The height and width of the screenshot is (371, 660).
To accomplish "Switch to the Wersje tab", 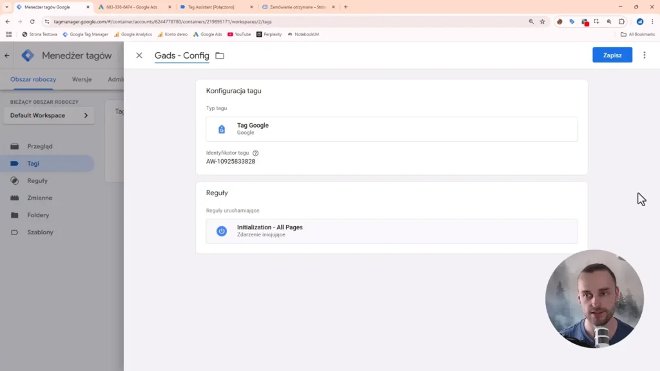I will (x=82, y=79).
